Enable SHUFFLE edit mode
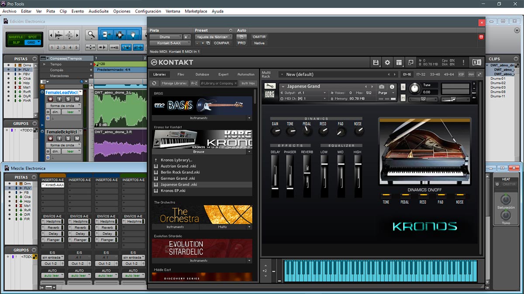This screenshot has height=294, width=524. [x=16, y=37]
